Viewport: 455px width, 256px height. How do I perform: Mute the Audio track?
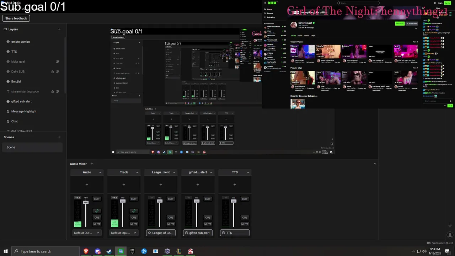[97, 224]
